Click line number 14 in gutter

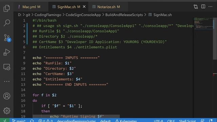pyautogui.click(x=23, y=90)
